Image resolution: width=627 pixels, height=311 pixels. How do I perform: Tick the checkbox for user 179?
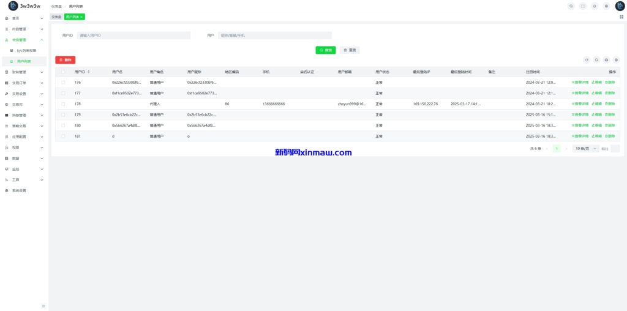(63, 114)
